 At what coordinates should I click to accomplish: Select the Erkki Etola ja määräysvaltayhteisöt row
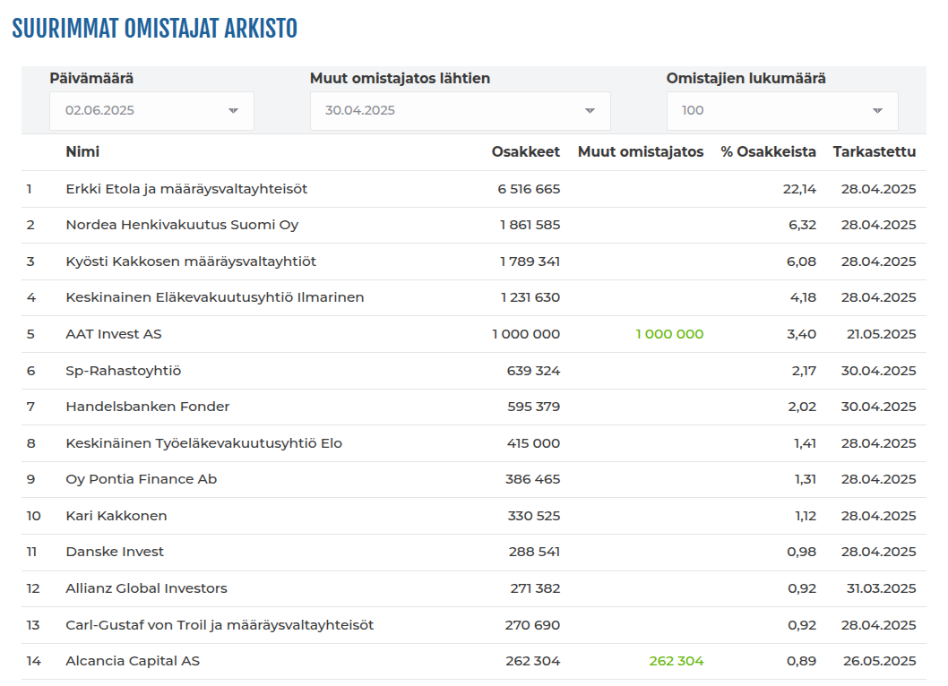tap(474, 189)
